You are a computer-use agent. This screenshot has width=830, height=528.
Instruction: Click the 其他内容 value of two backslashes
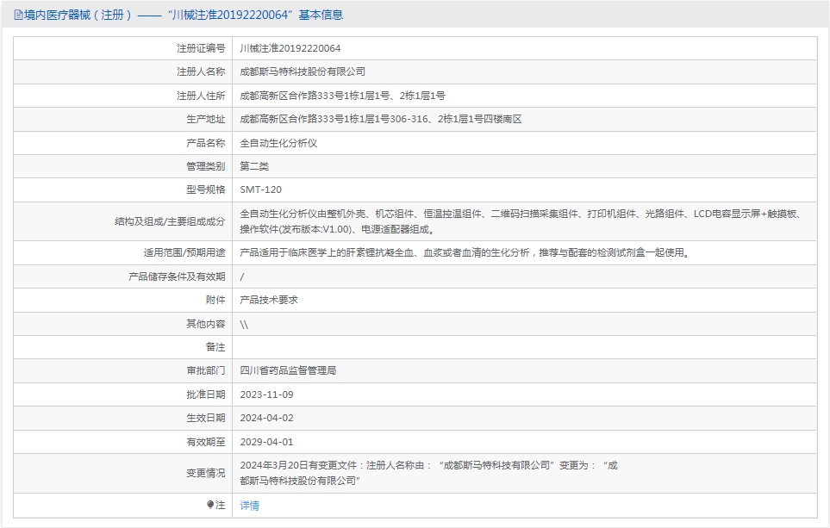[244, 324]
